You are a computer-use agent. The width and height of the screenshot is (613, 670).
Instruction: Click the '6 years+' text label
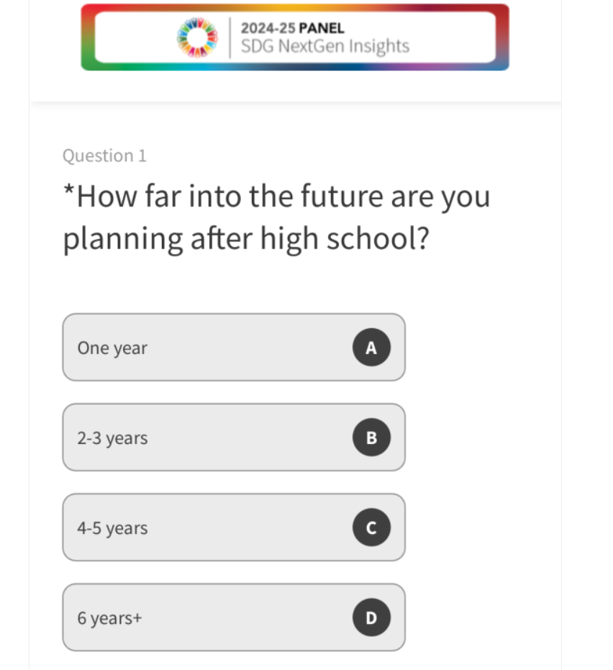(x=109, y=617)
